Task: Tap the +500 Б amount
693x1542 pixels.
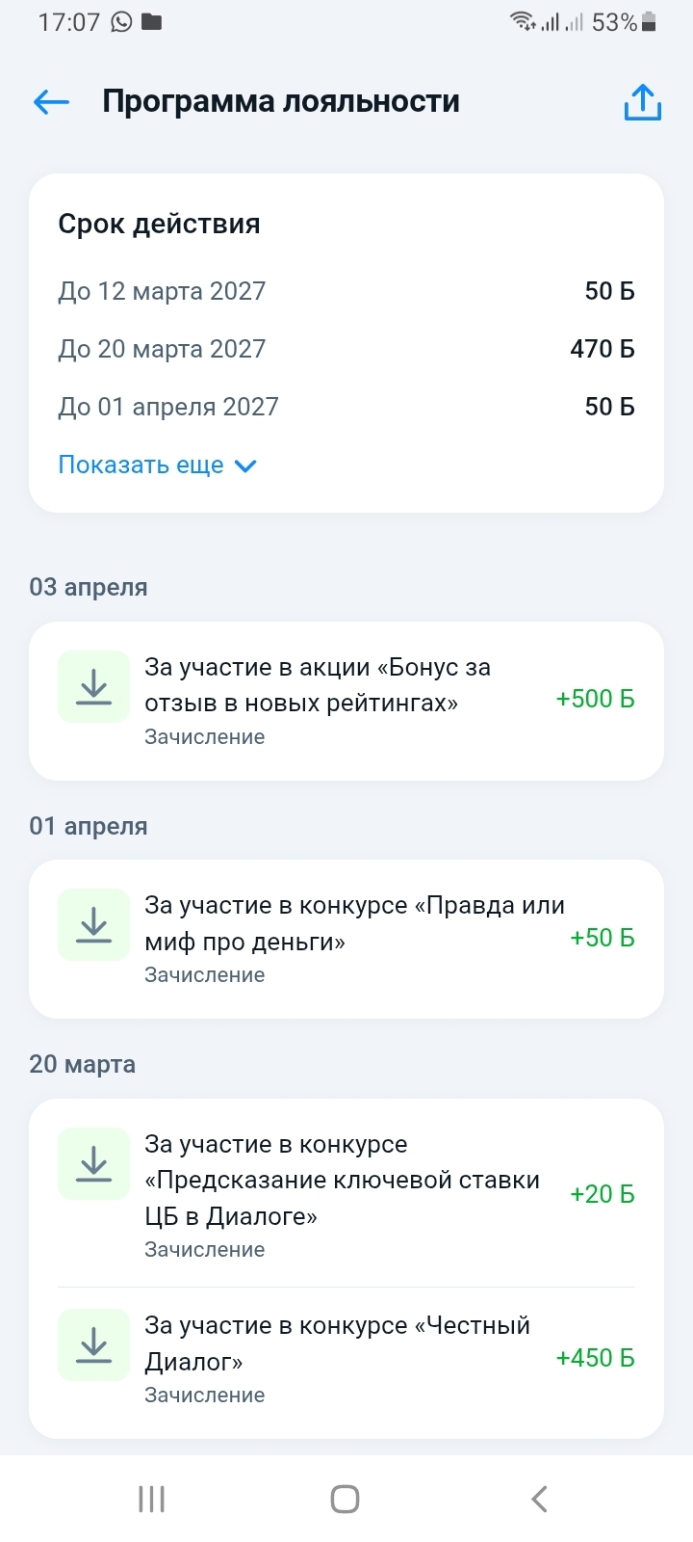Action: pos(595,699)
